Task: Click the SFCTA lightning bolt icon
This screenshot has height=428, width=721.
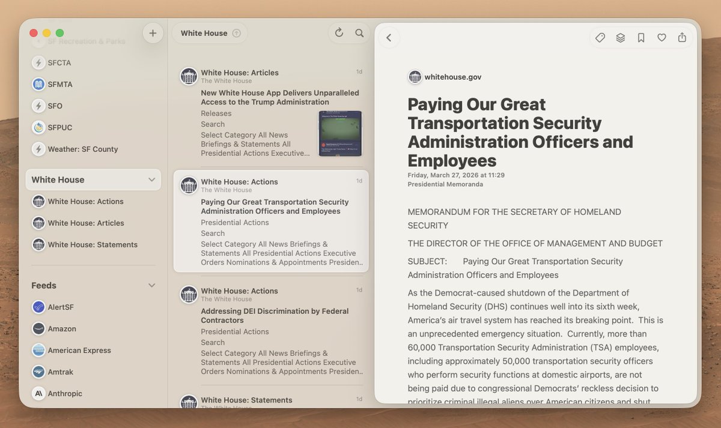Action: coord(38,62)
